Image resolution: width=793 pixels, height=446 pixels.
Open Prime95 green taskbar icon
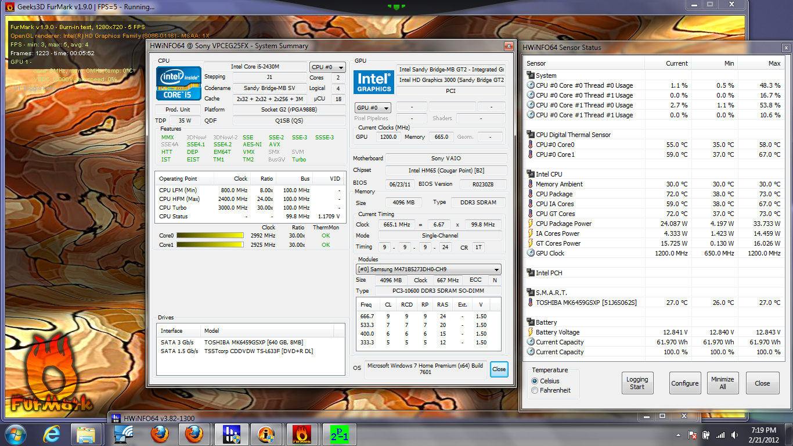coord(338,434)
